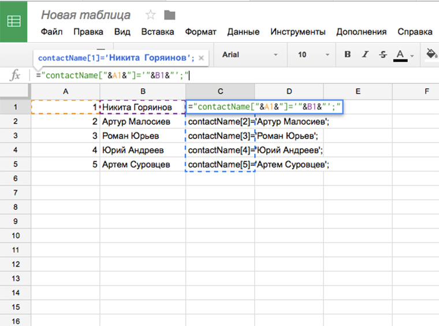The image size is (439, 326).
Task: Open the Справка menu
Action: [x=415, y=32]
